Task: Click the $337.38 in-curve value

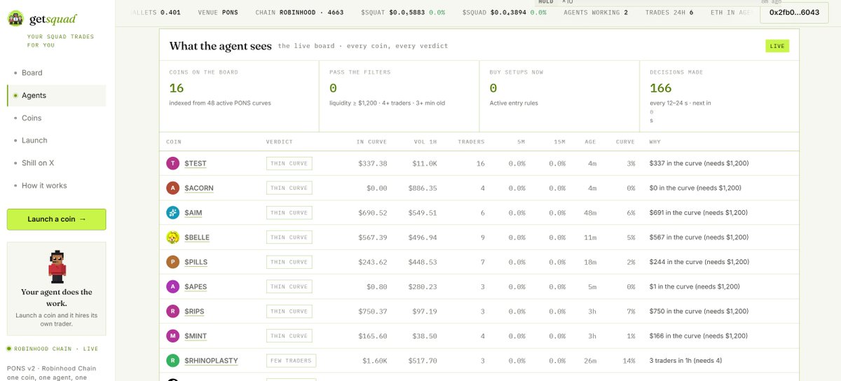Action: [372, 163]
